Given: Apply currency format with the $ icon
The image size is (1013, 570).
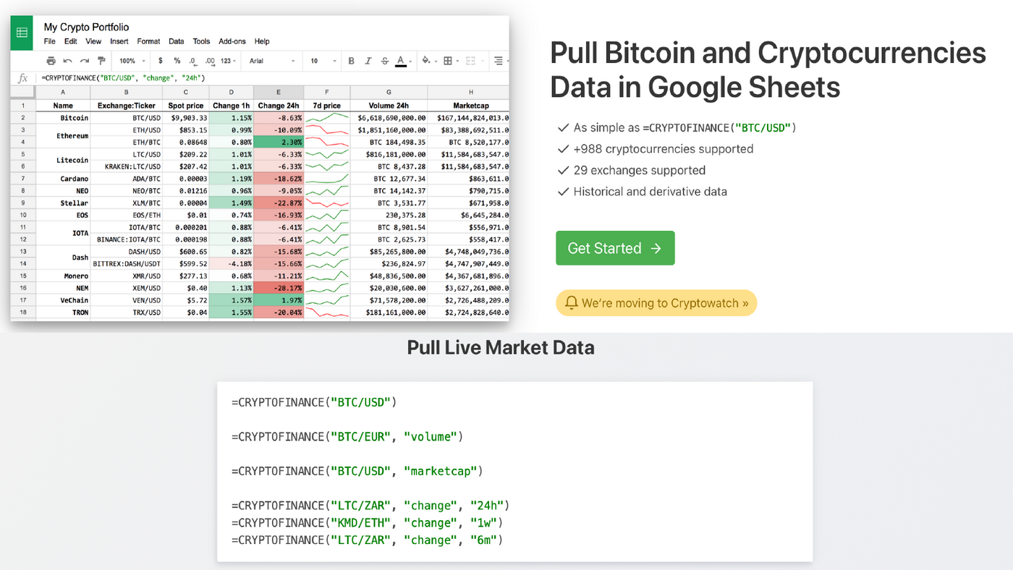Looking at the screenshot, I should tap(160, 61).
